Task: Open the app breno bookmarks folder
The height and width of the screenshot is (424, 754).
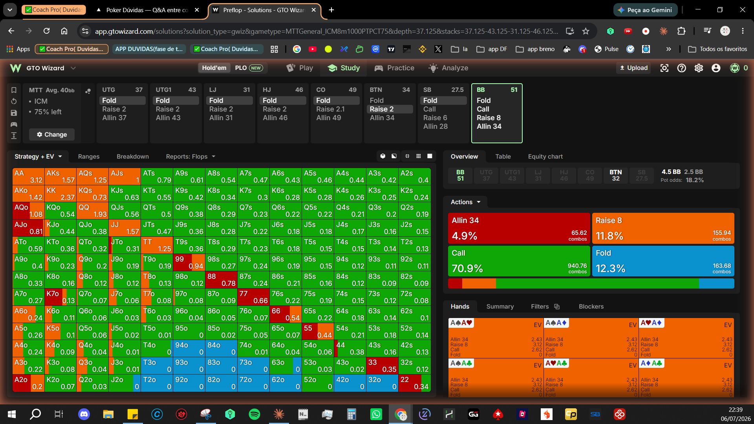Action: (535, 49)
